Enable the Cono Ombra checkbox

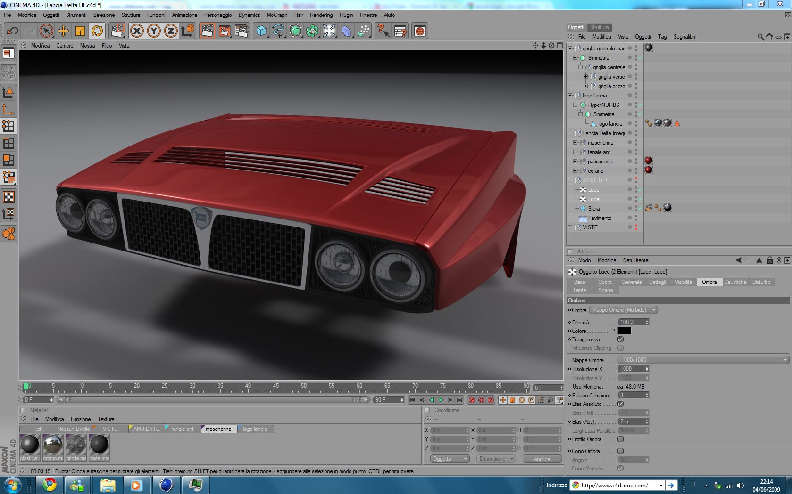tap(620, 451)
